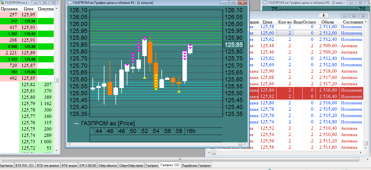Click the Цена column header in order book
The width and height of the screenshot is (371, 170).
point(28,9)
